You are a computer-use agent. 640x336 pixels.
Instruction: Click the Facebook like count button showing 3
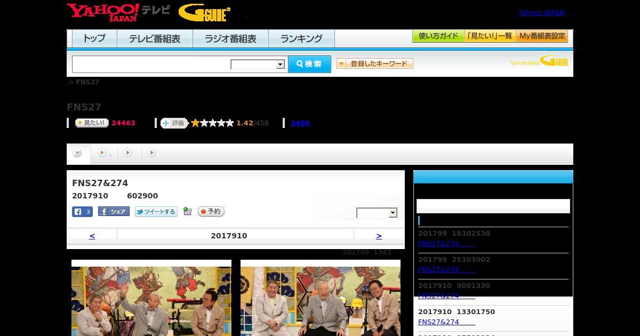[82, 212]
